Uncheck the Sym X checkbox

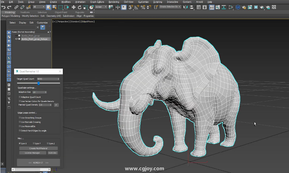20,143
